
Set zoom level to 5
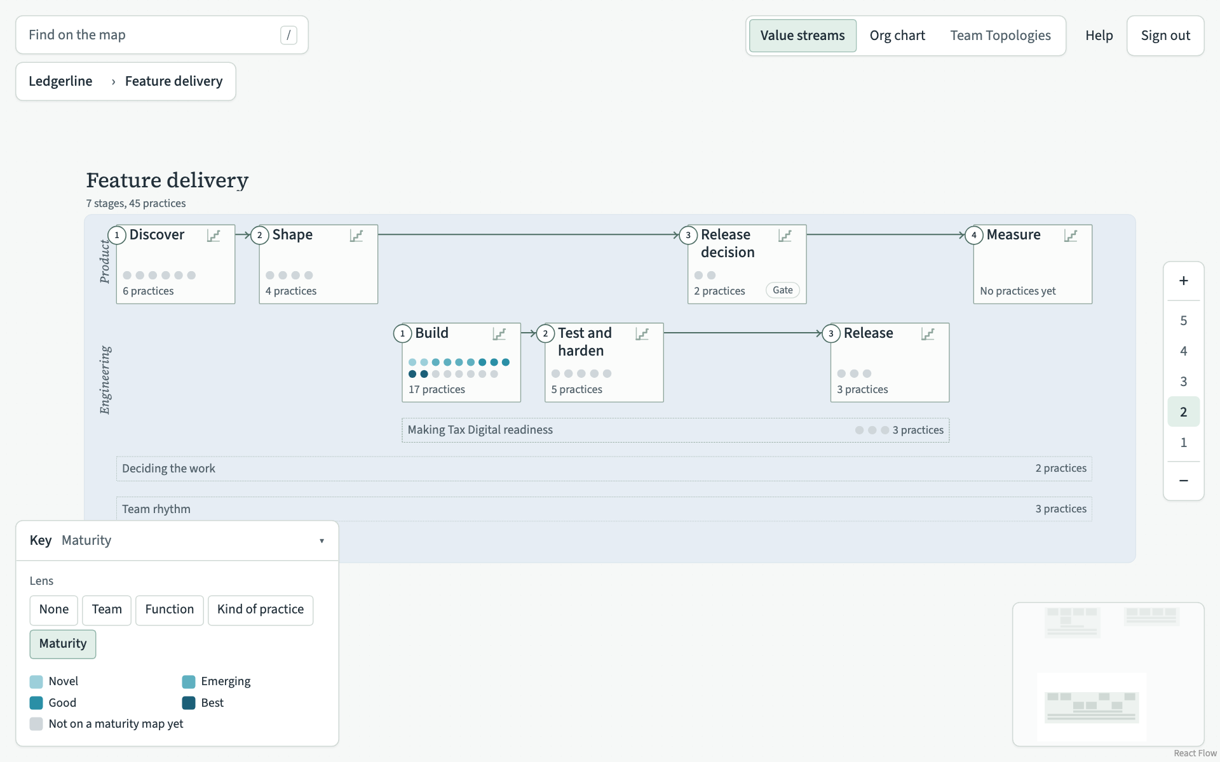click(1183, 321)
